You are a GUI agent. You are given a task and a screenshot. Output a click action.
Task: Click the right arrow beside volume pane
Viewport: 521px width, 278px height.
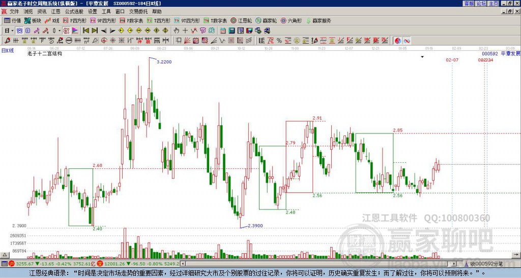click(x=516, y=255)
